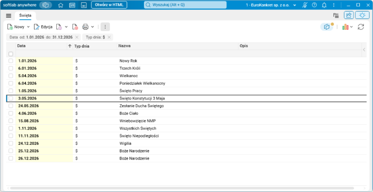Open the toolbar more options three-dot button
373x192 pixels.
(105, 27)
